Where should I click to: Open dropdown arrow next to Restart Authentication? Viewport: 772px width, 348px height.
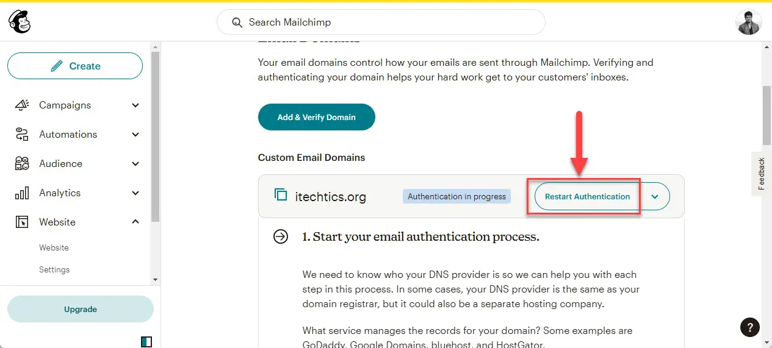pos(655,197)
